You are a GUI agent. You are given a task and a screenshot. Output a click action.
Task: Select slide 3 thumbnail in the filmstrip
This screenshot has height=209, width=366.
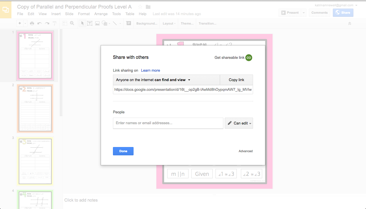coord(35,161)
